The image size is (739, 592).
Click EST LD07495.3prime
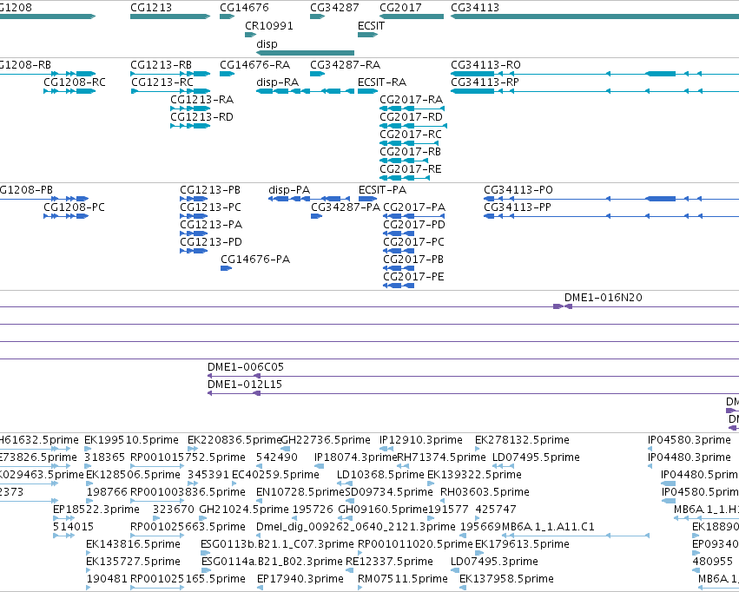(494, 562)
